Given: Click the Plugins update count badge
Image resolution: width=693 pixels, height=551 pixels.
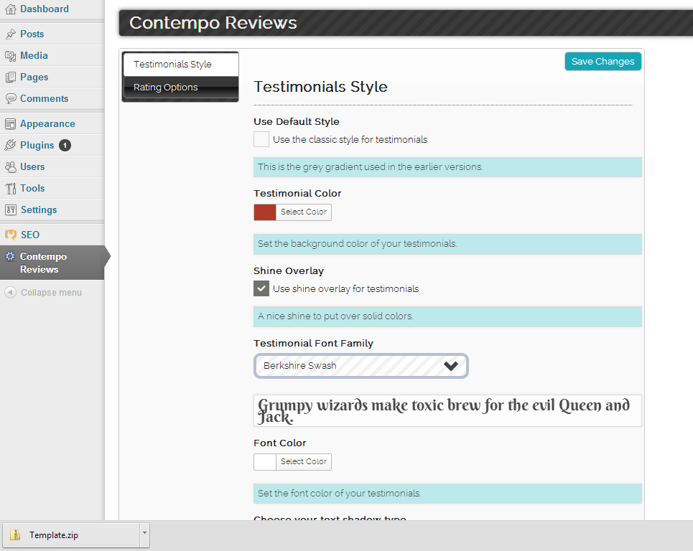Looking at the screenshot, I should coord(65,145).
